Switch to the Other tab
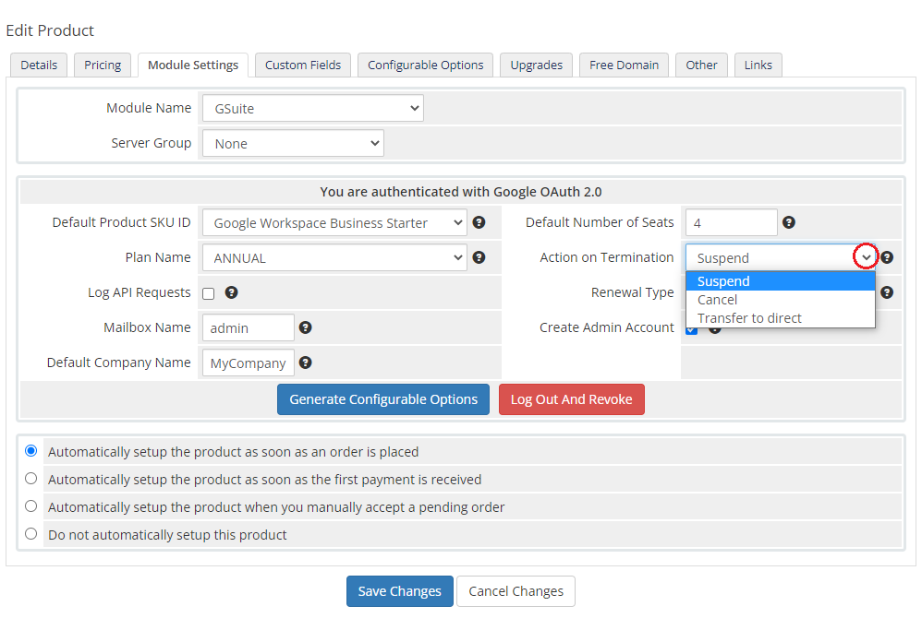Viewport: 922px width, 642px height. click(701, 65)
